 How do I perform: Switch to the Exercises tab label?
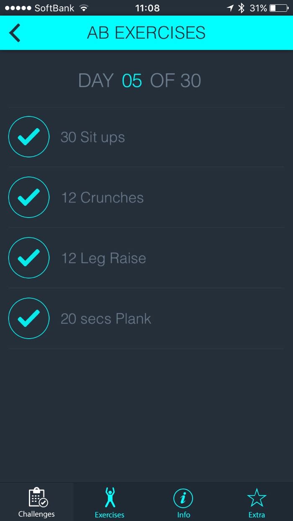coord(110,515)
